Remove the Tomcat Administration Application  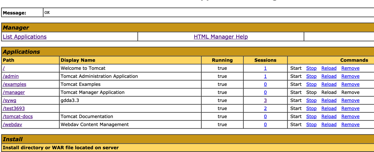point(350,77)
